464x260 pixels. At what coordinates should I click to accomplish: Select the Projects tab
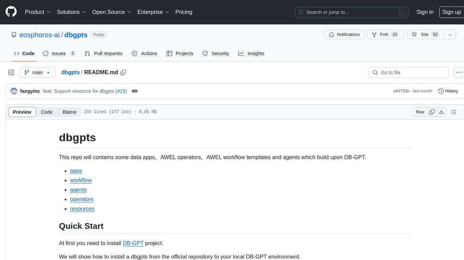pos(180,53)
